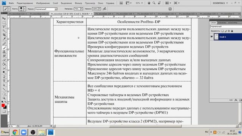The width and height of the screenshot is (242, 136).
Task: Open the ESSENTIALS workspace switcher
Action: tap(220, 3)
